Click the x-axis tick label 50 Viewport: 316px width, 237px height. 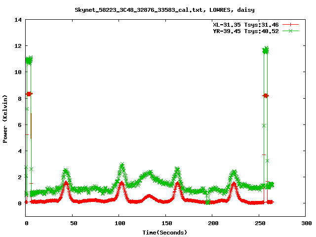pyautogui.click(x=74, y=223)
